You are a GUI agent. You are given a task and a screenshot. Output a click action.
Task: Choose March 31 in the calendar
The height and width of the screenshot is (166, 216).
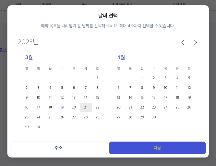click(38, 127)
